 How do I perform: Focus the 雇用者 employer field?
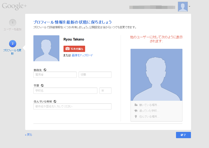(55, 75)
